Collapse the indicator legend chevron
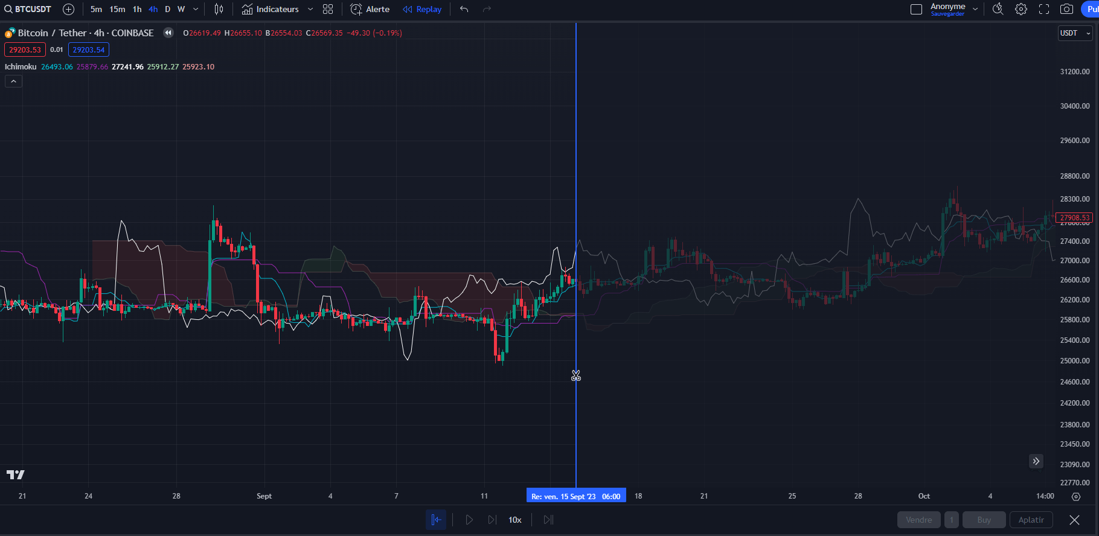Screen dimensions: 1099x536 click(x=13, y=81)
